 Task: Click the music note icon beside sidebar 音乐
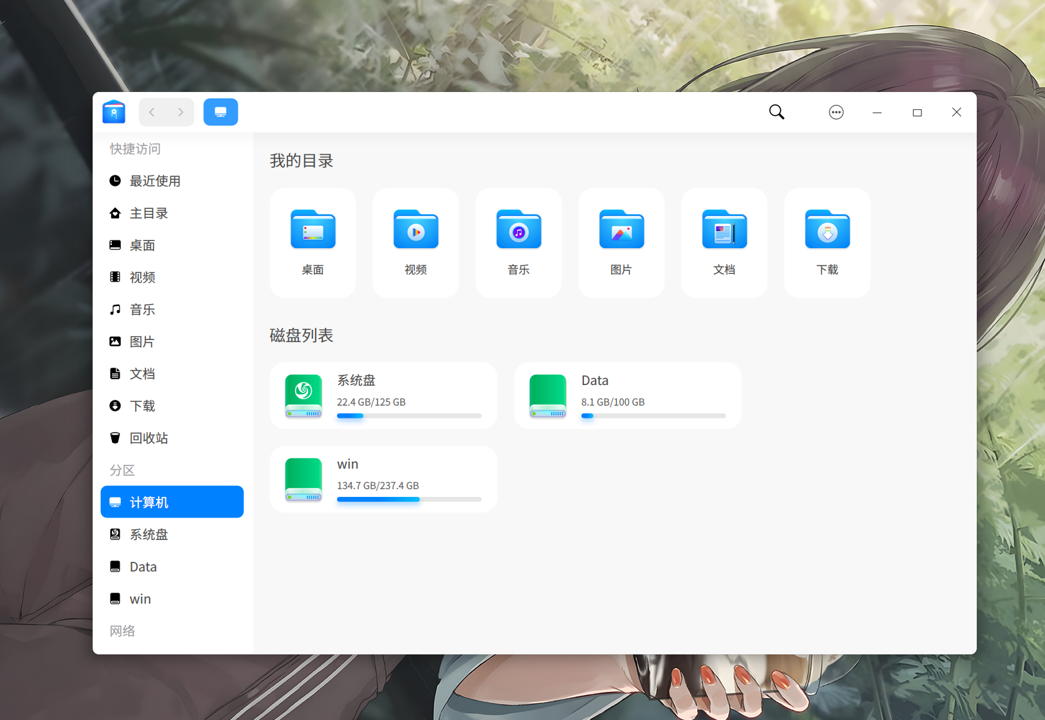tap(115, 309)
